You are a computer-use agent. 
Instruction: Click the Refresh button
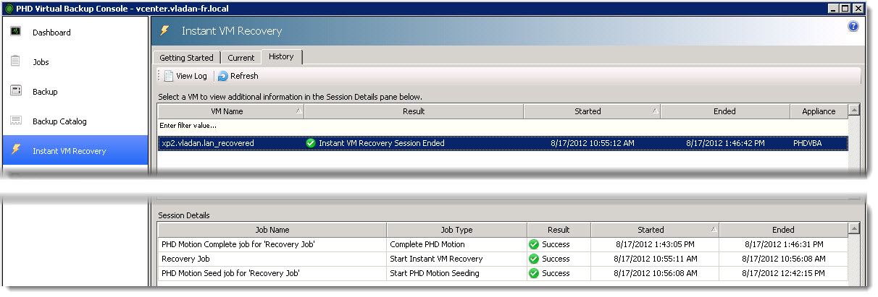tap(238, 76)
